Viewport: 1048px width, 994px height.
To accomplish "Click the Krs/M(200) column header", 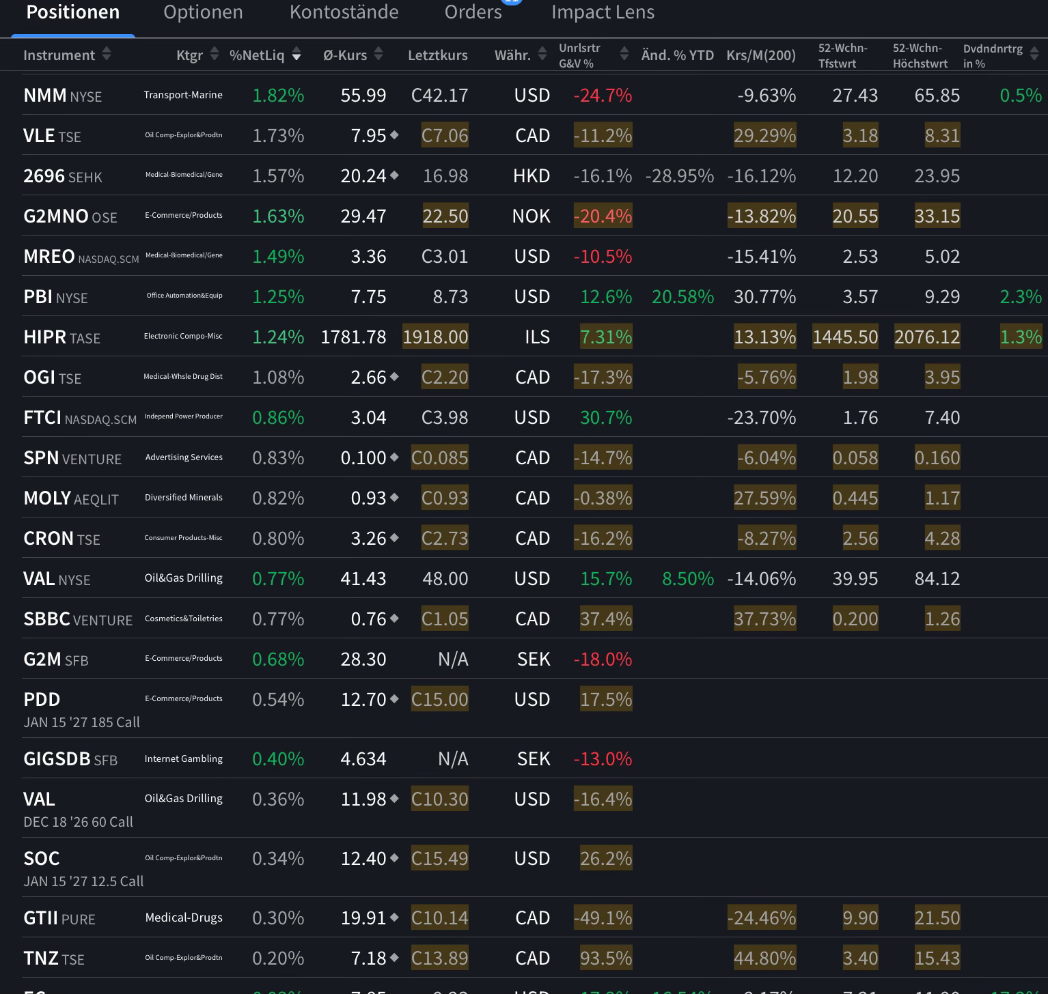I will [761, 55].
